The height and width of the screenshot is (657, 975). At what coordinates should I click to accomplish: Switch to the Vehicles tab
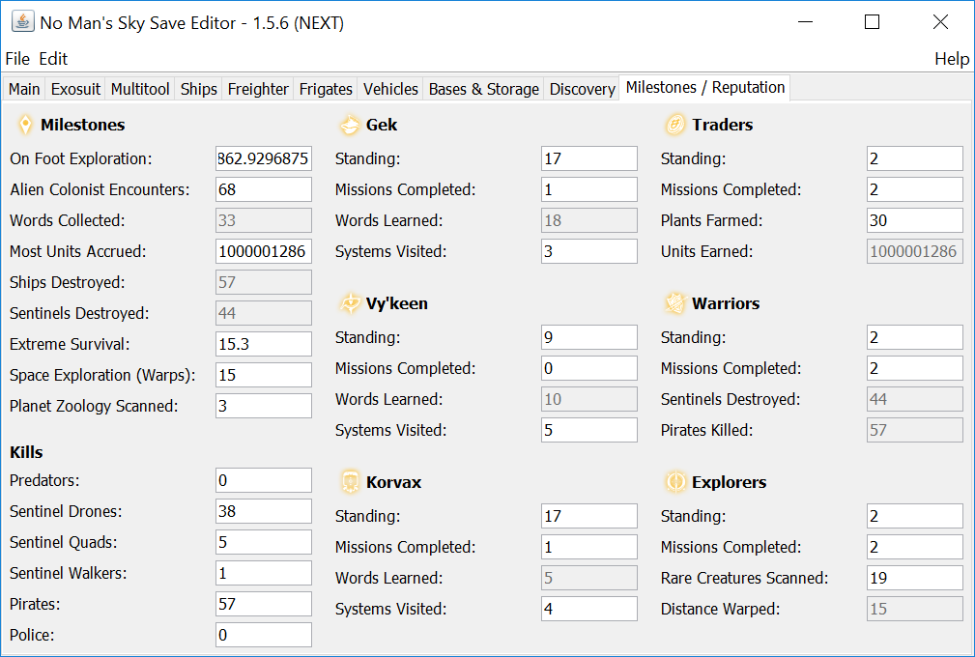(x=390, y=89)
